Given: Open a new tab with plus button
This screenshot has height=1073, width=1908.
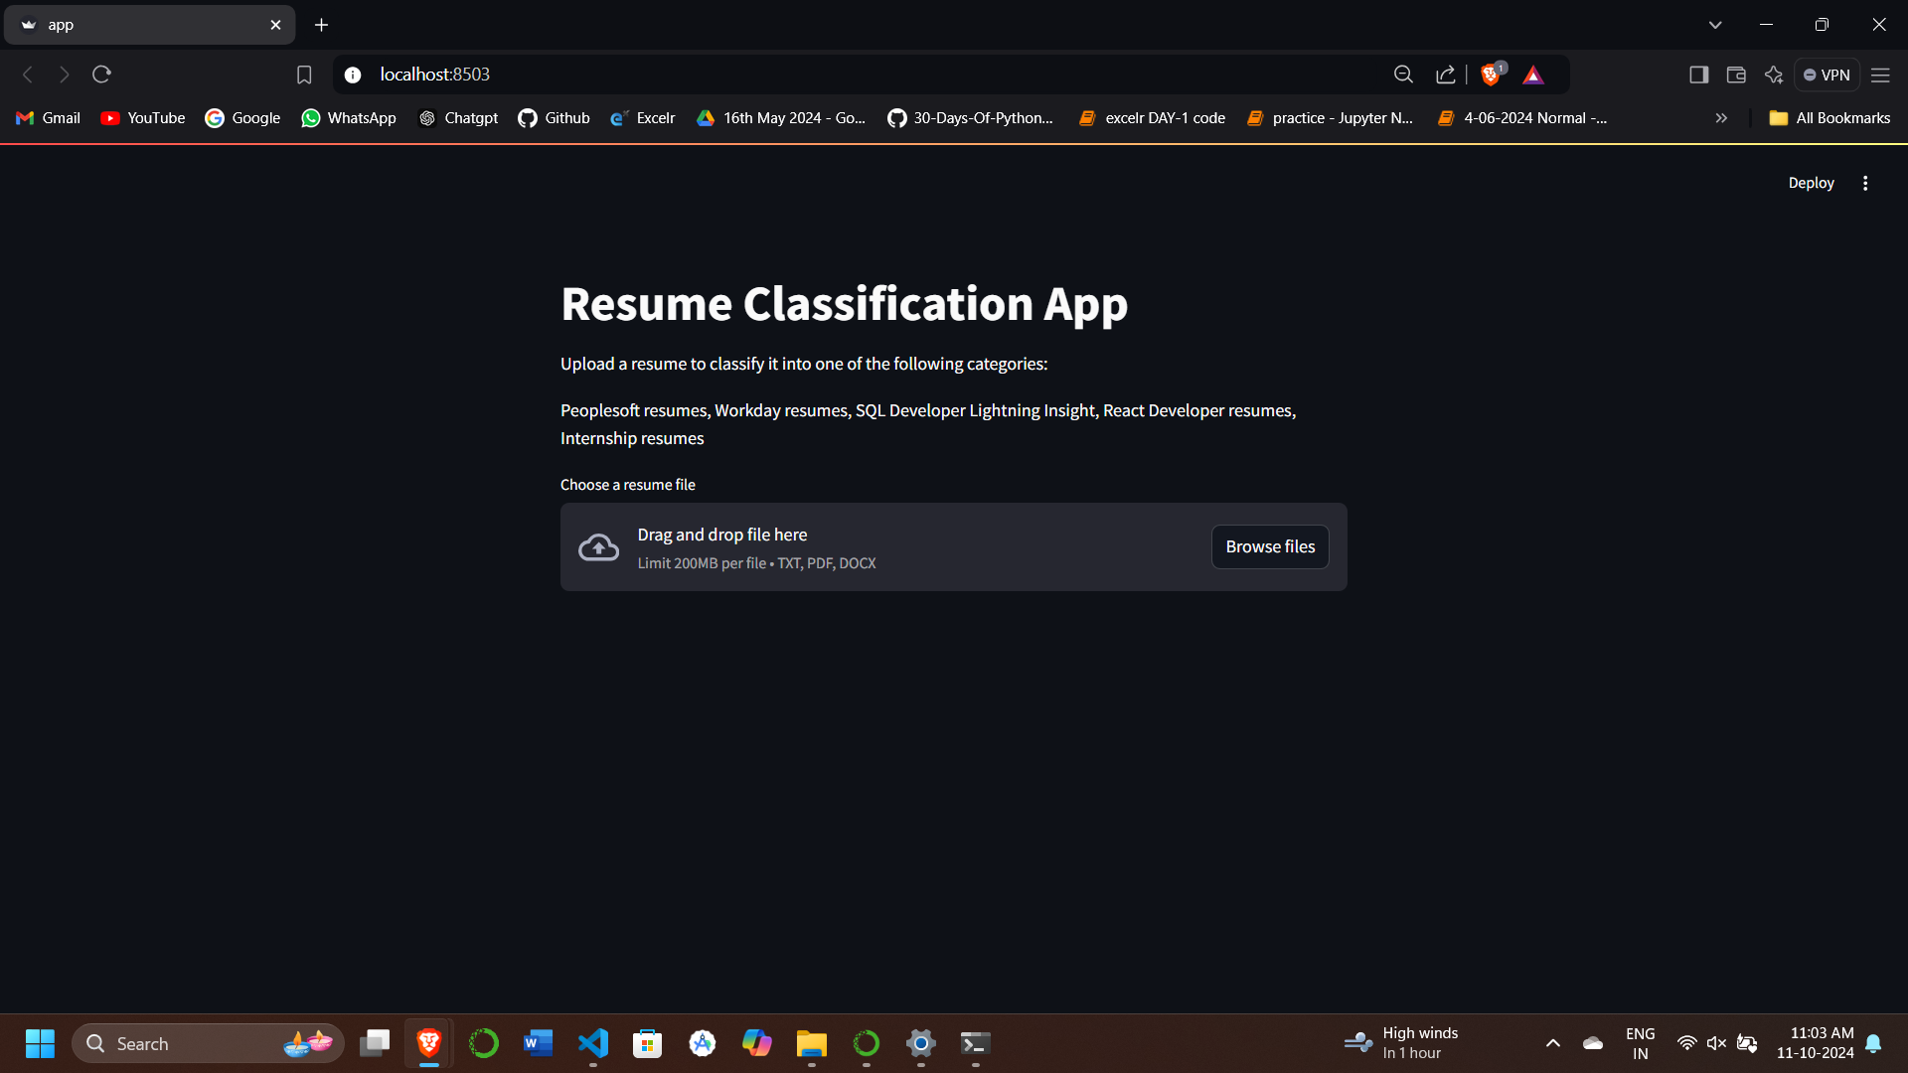Looking at the screenshot, I should [x=321, y=25].
